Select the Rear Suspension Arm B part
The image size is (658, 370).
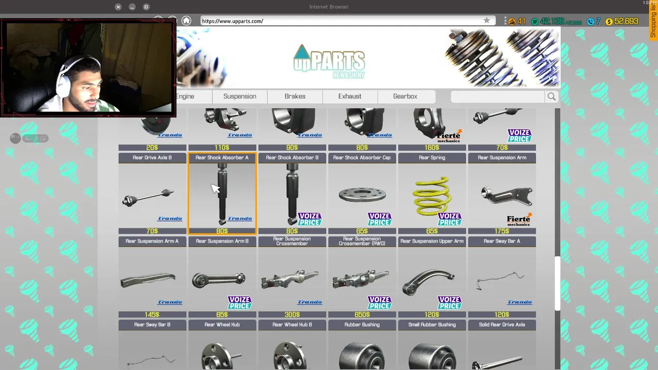click(222, 277)
